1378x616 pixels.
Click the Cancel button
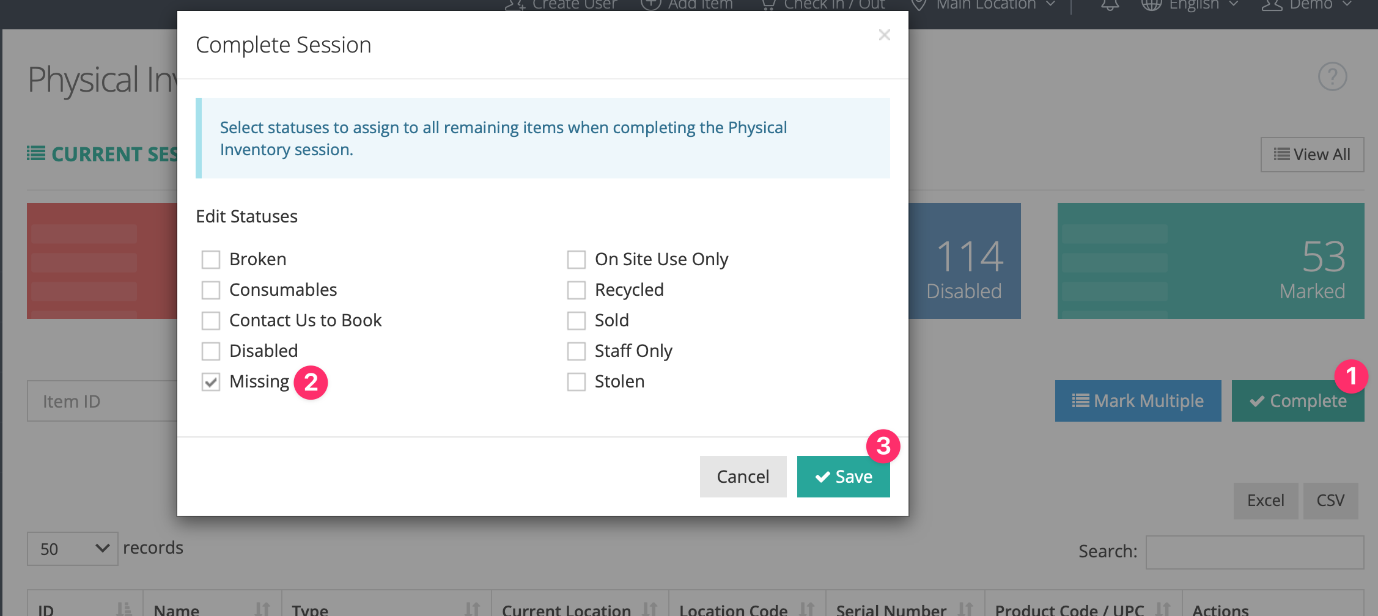pos(743,477)
